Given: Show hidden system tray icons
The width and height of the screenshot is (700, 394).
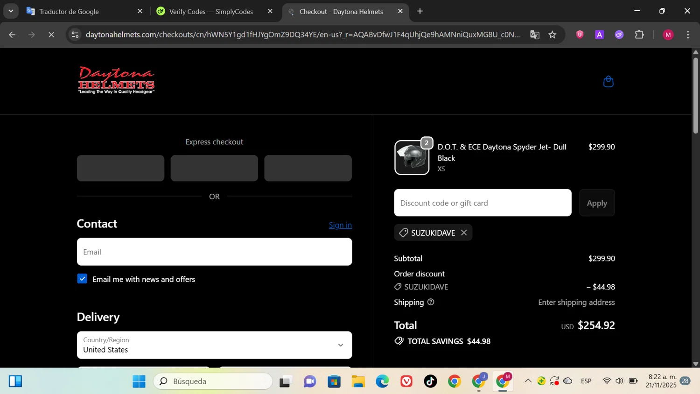Looking at the screenshot, I should click(x=528, y=381).
